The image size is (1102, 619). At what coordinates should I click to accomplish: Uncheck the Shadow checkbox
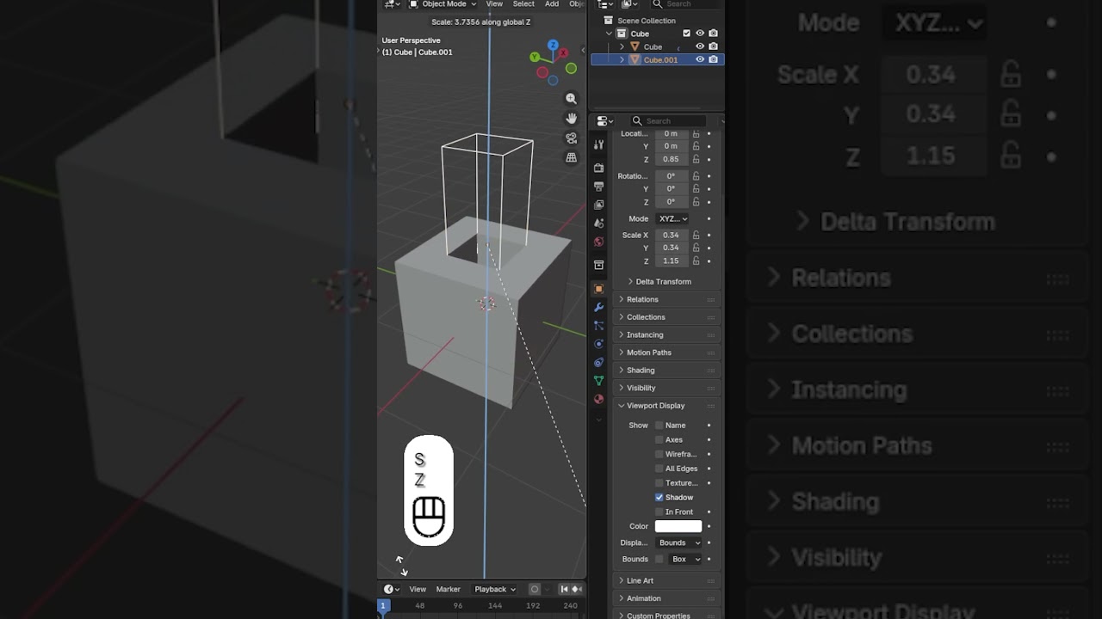(x=659, y=497)
